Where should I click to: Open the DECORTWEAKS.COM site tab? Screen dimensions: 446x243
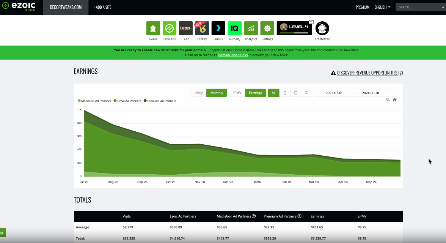66,7
